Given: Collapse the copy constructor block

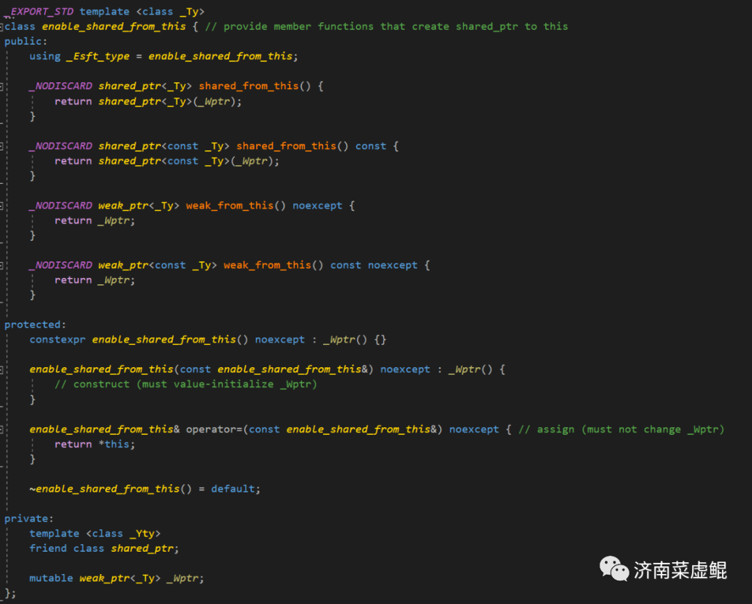Looking at the screenshot, I should [x=2, y=369].
